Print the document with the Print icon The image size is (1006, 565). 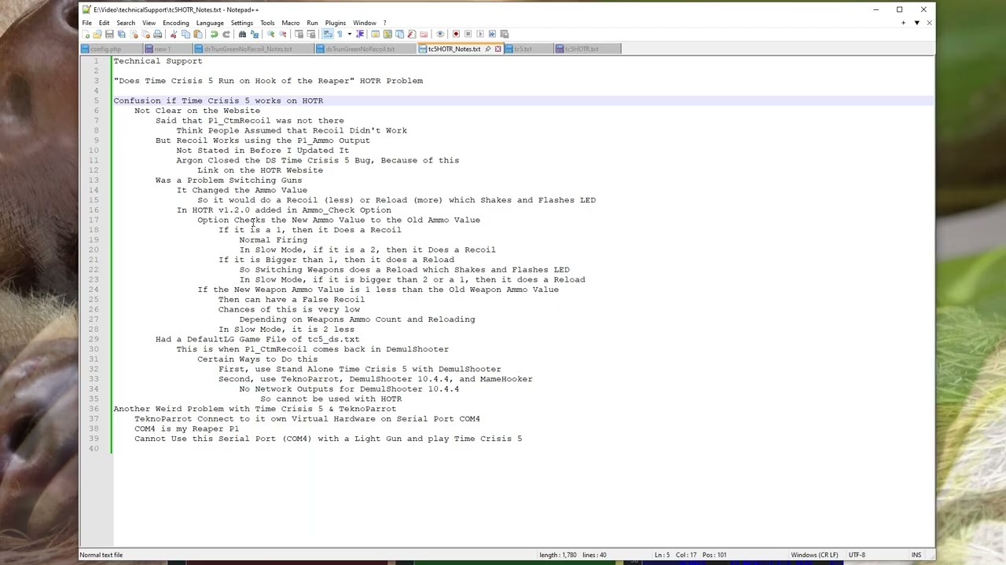pos(158,34)
